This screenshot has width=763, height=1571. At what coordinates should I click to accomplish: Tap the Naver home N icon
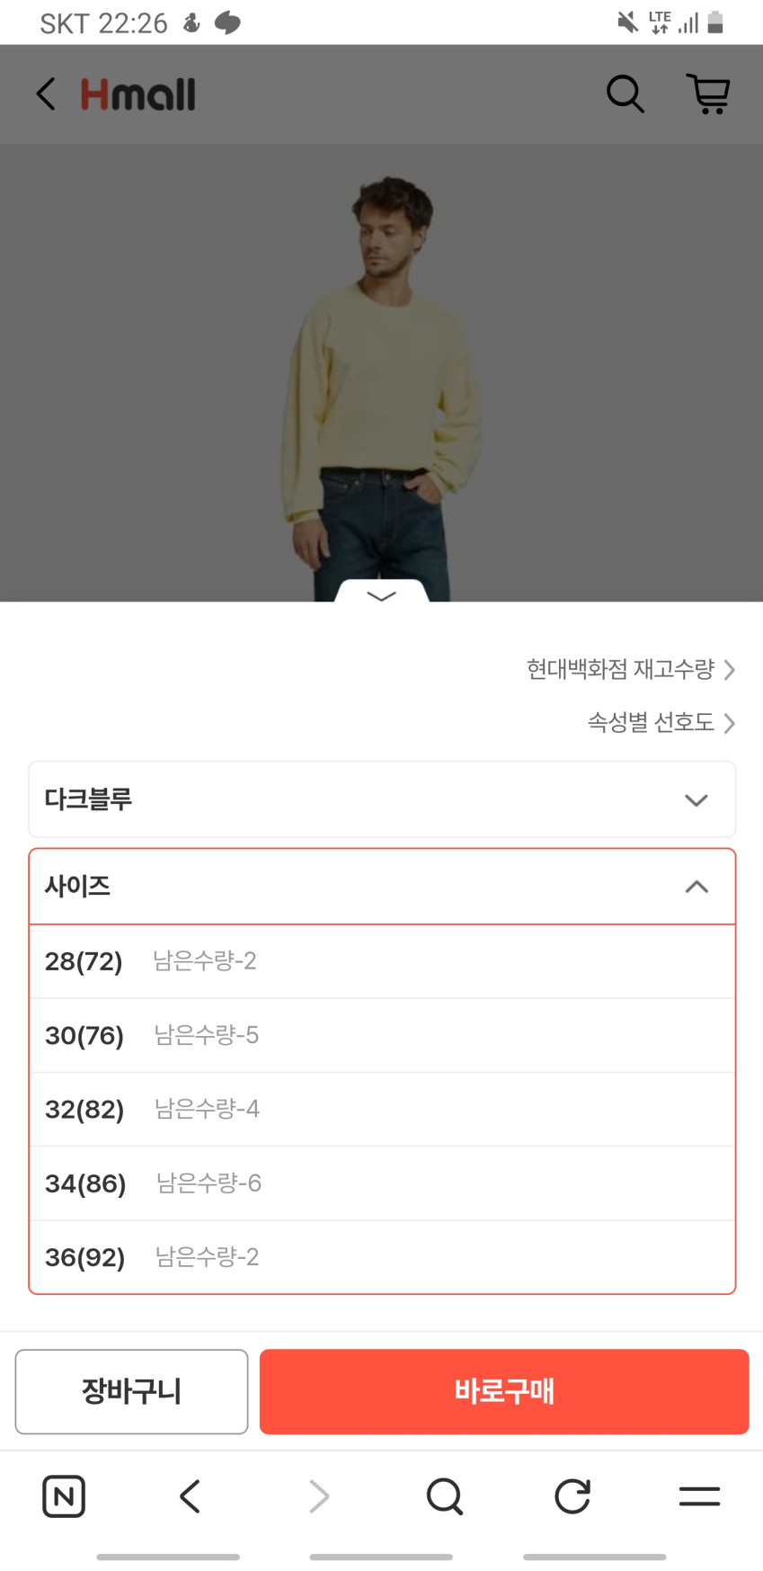click(64, 1496)
